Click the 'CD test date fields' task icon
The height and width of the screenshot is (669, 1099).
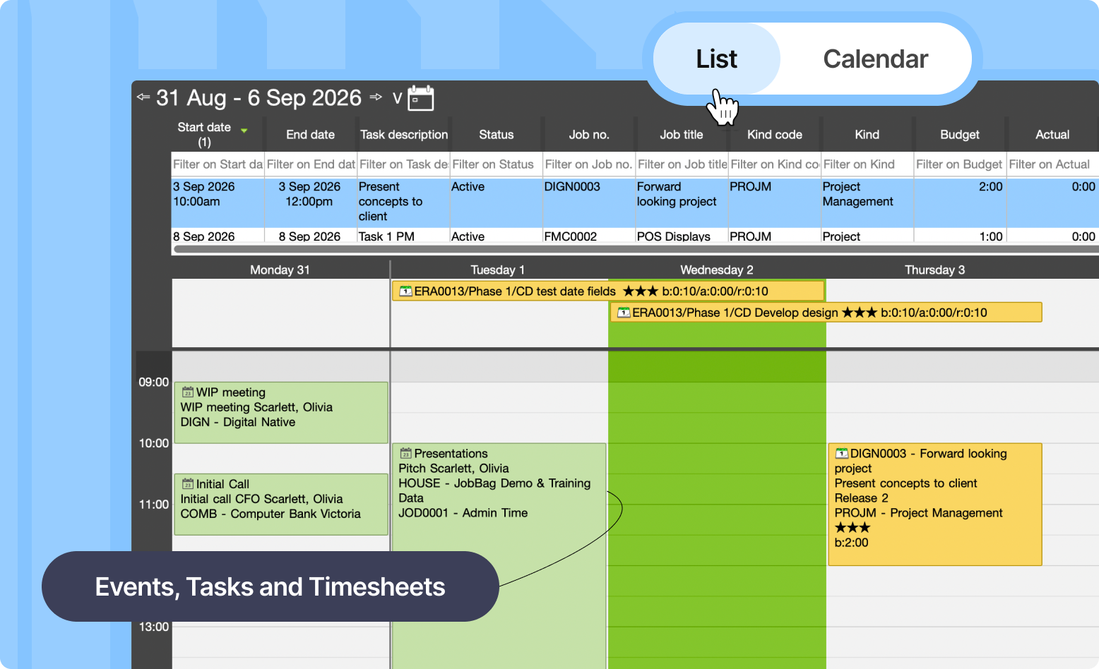tap(406, 291)
